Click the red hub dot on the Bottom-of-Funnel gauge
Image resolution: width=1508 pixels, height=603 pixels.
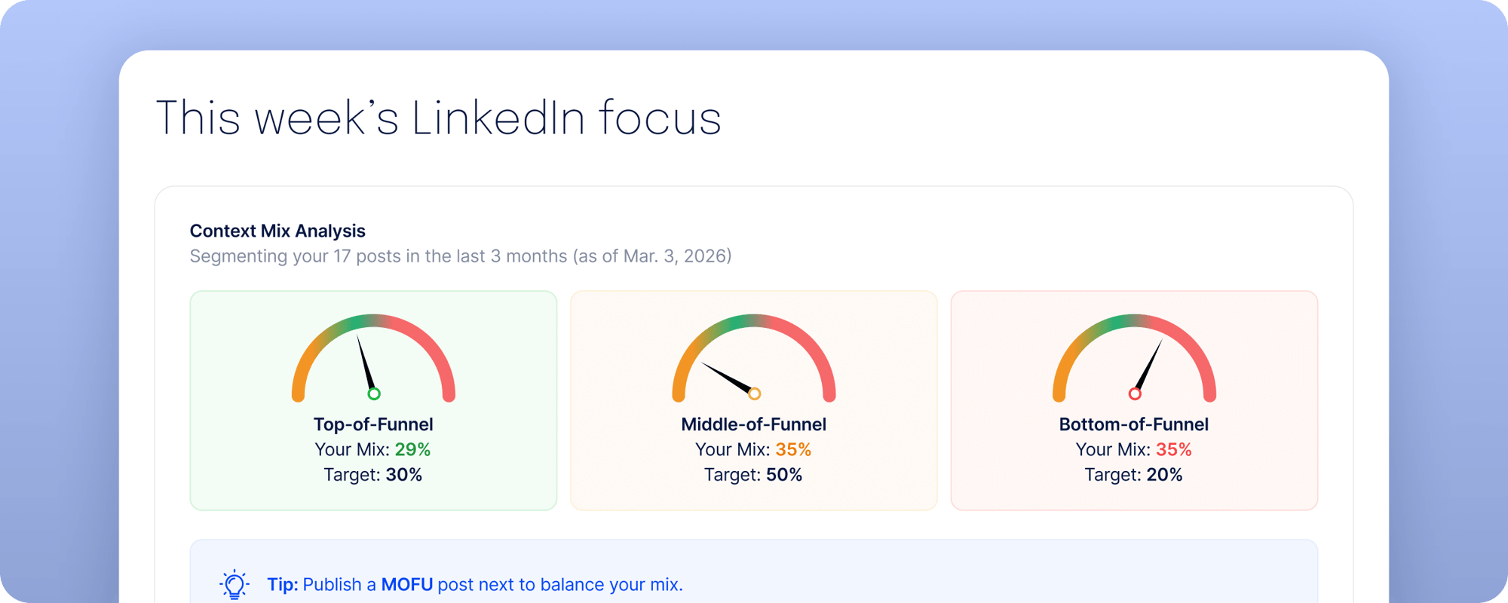pos(1134,393)
